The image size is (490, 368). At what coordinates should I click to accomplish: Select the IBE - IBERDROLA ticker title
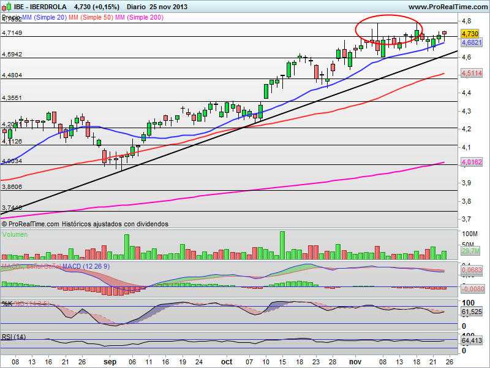(x=40, y=7)
